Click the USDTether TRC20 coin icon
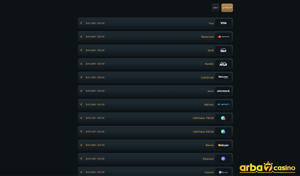Image resolution: width=300 pixels, height=176 pixels. click(223, 118)
